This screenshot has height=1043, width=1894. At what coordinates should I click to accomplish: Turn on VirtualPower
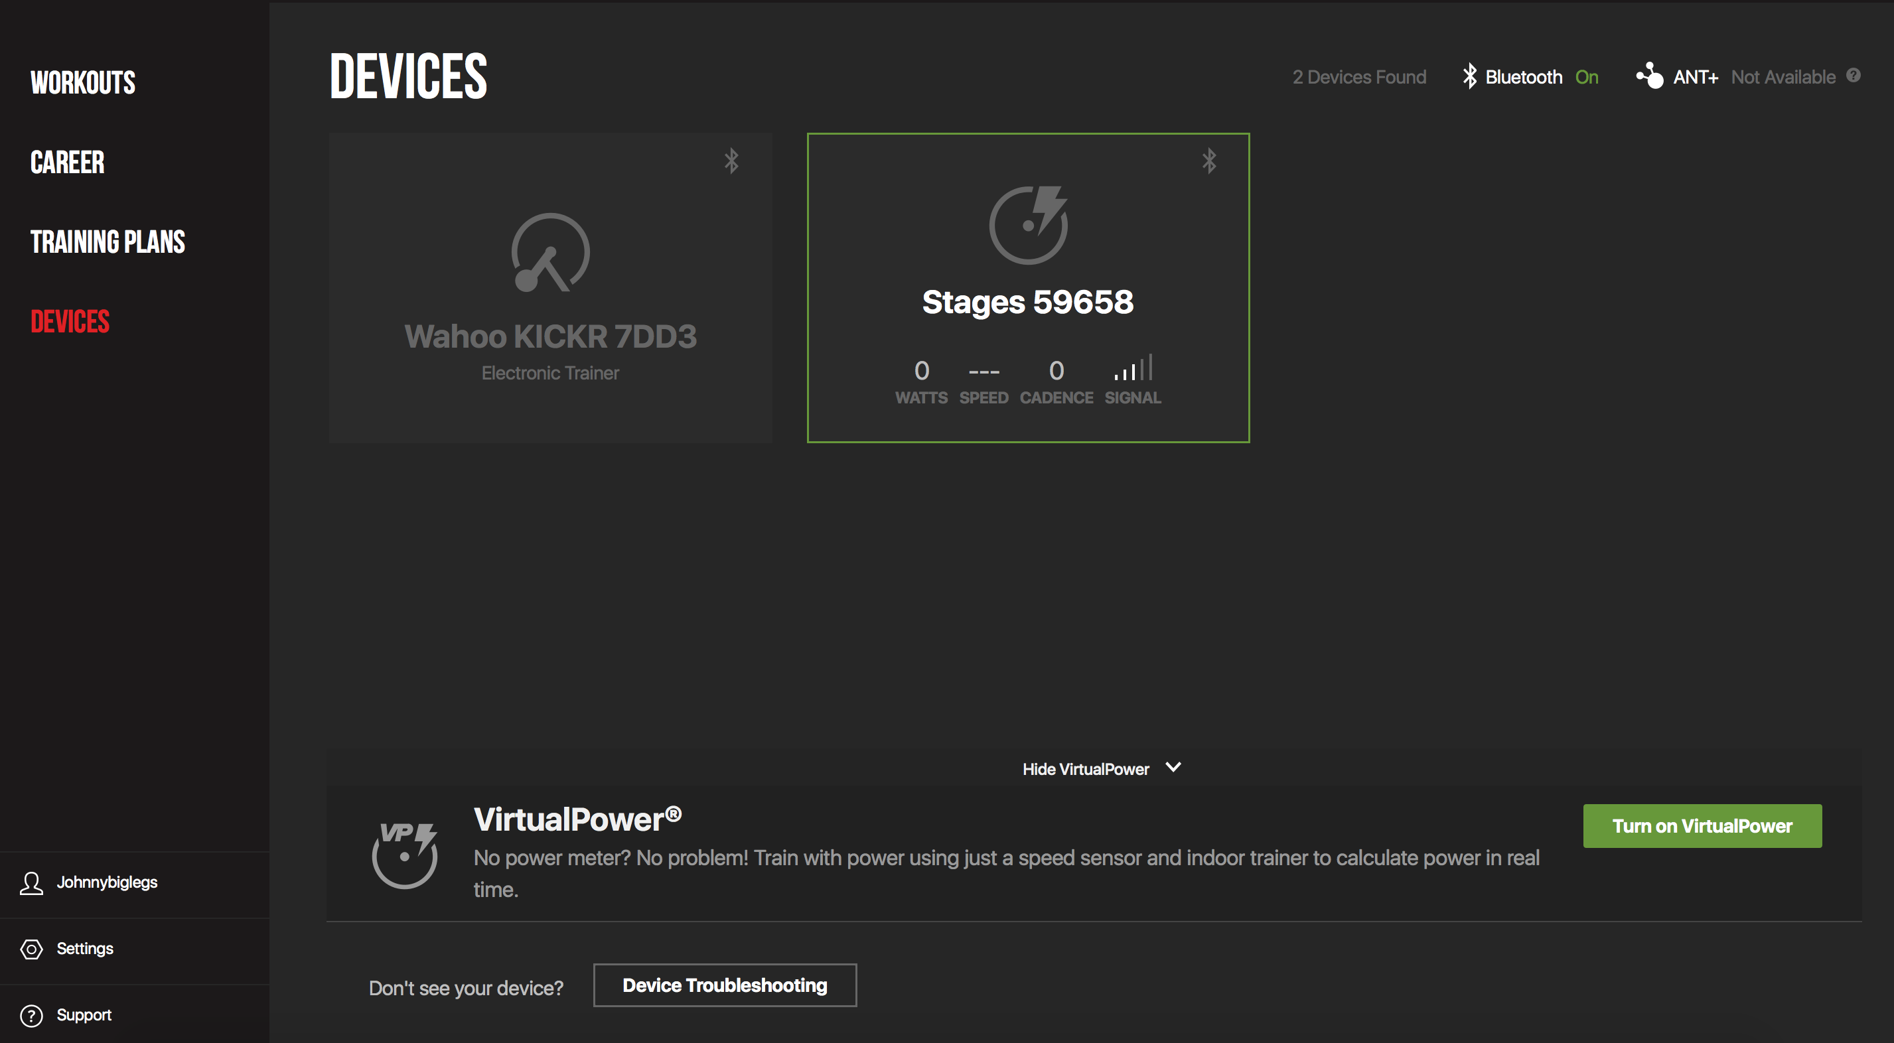click(x=1702, y=825)
